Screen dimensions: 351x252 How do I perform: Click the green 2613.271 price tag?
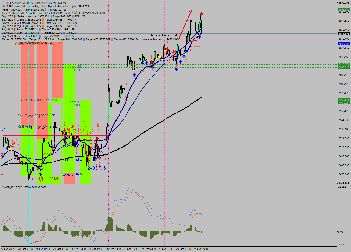(x=344, y=64)
